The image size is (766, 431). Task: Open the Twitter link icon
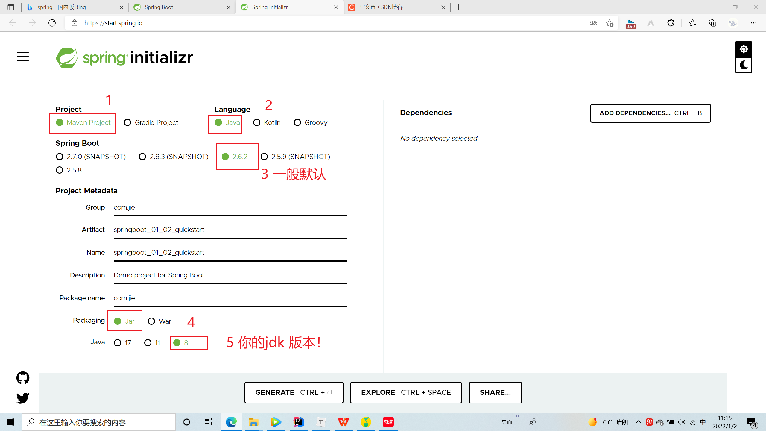click(23, 398)
